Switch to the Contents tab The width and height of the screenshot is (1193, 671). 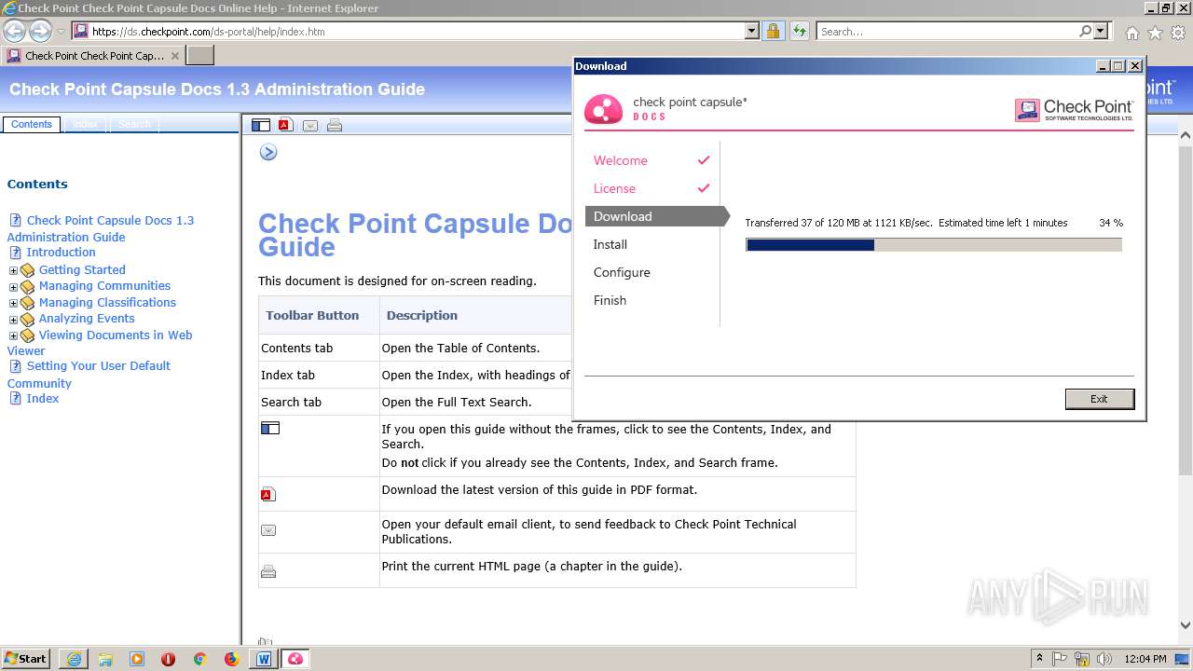[32, 124]
